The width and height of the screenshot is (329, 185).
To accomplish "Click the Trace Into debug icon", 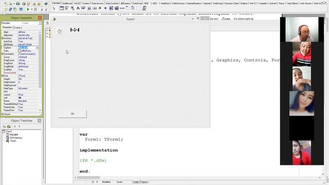I will pyautogui.click(x=42, y=9).
